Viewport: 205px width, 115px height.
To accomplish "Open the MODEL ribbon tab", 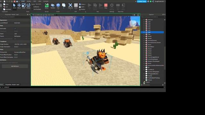I will [29, 1].
